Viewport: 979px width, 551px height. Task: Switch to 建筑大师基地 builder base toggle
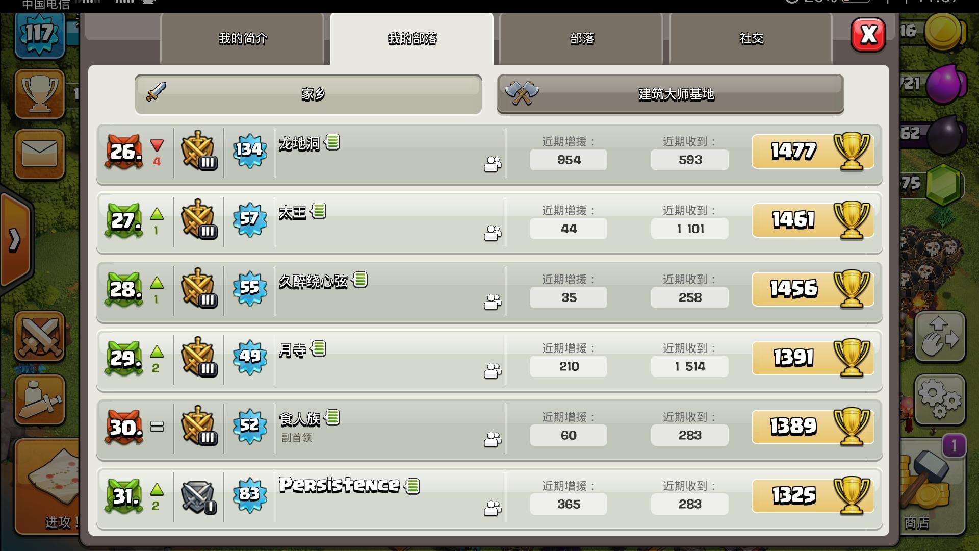[671, 94]
